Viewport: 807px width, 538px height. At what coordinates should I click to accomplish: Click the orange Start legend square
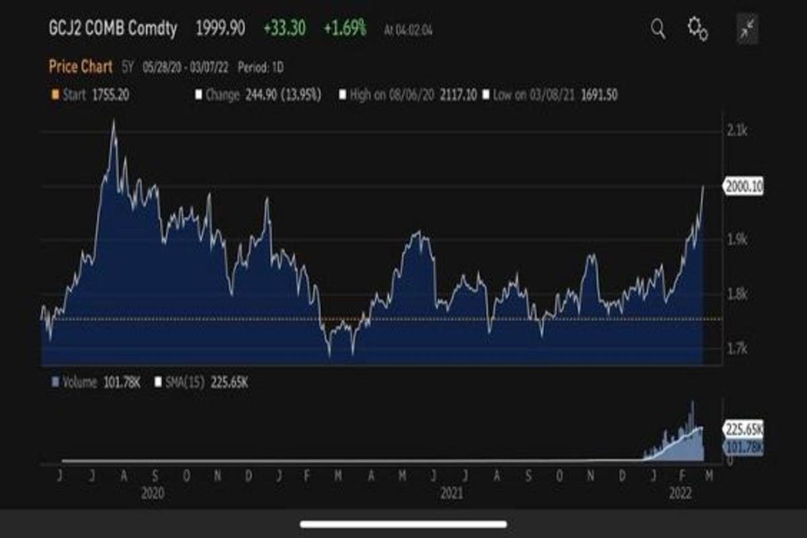[x=54, y=95]
